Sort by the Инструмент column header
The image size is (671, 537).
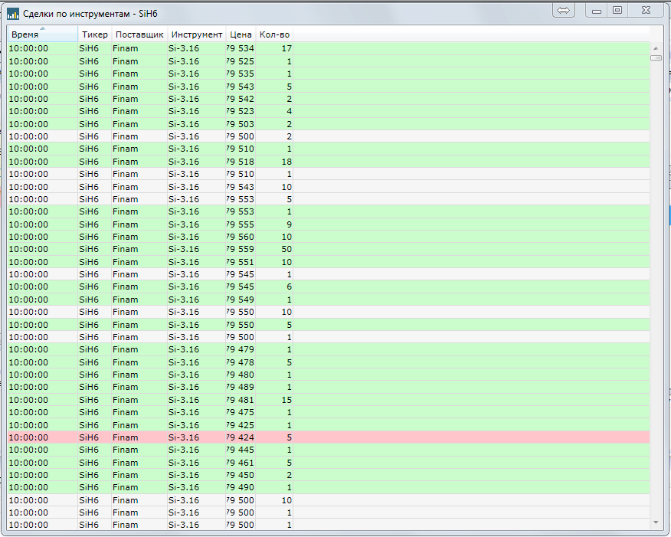196,34
